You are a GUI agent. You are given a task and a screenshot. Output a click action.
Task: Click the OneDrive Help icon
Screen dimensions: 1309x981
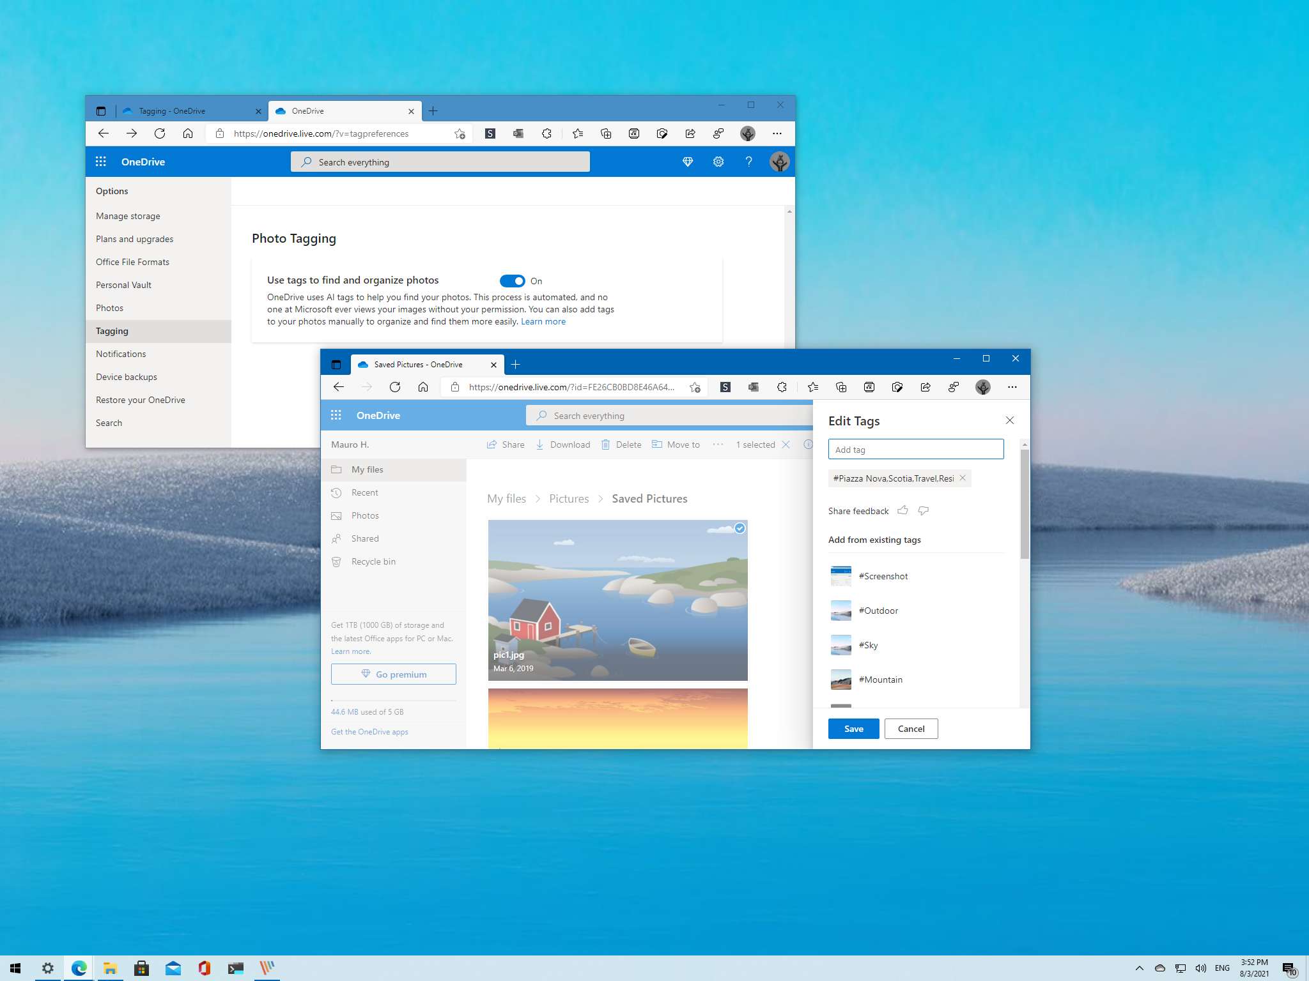click(749, 162)
